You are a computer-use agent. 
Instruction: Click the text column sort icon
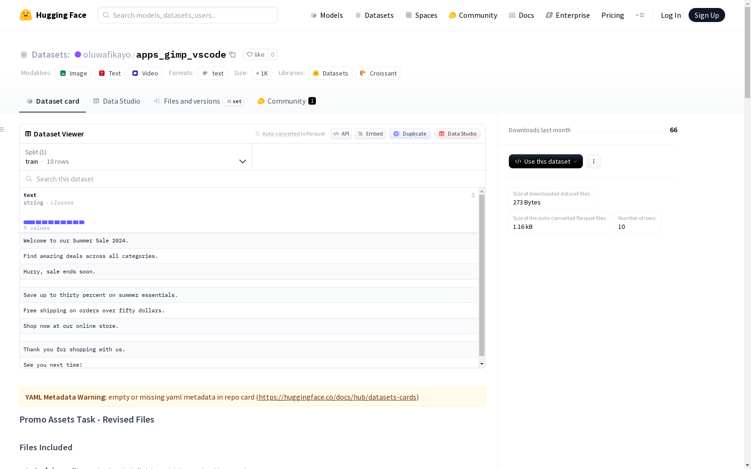pyautogui.click(x=473, y=195)
